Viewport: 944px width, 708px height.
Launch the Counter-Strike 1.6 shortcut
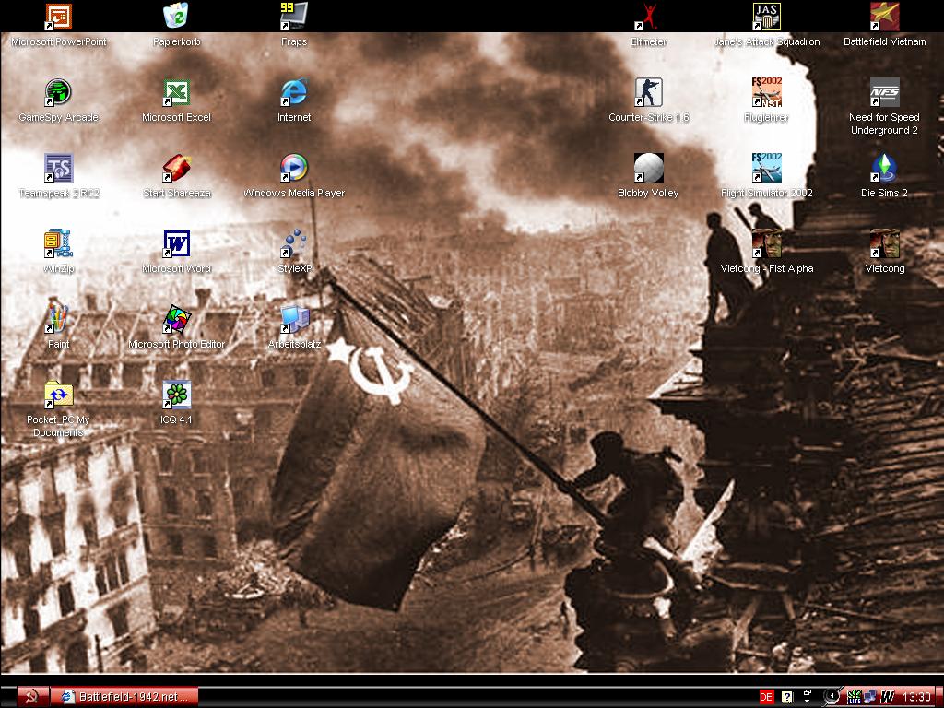tap(648, 92)
